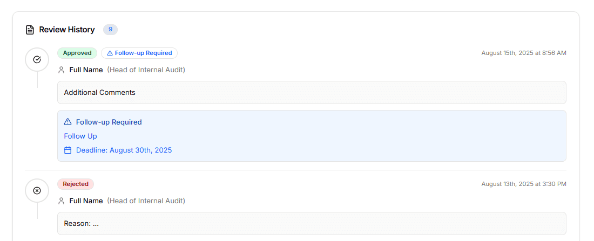Screen dimensions: 594x241
Task: Click the Additional Comments box
Action: pyautogui.click(x=312, y=93)
